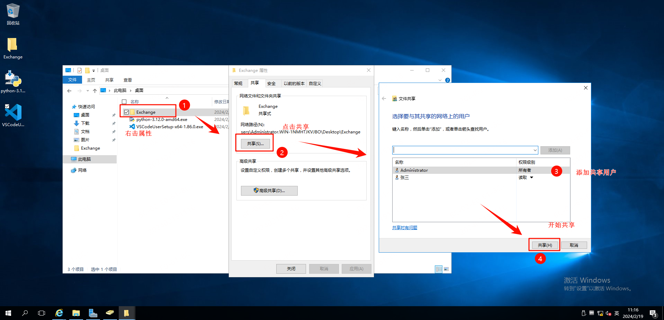Click the Internet Explorer taskbar icon
664x320 pixels.
pyautogui.click(x=59, y=313)
